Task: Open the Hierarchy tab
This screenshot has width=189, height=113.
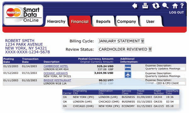Action: tap(56, 21)
